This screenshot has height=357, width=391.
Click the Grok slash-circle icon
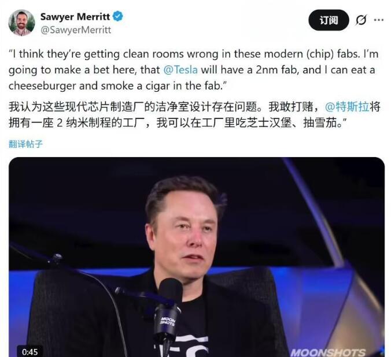coord(361,20)
